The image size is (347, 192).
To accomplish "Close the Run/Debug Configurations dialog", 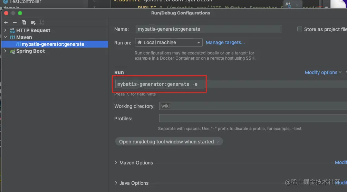I will [x=6, y=13].
